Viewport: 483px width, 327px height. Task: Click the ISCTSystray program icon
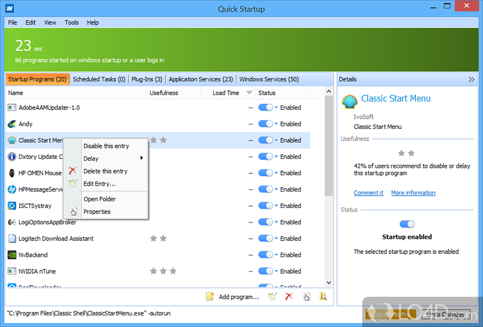pos(12,206)
